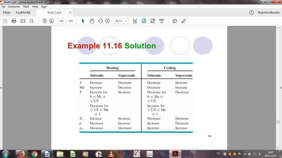Click the HU language indicator

click(x=218, y=154)
